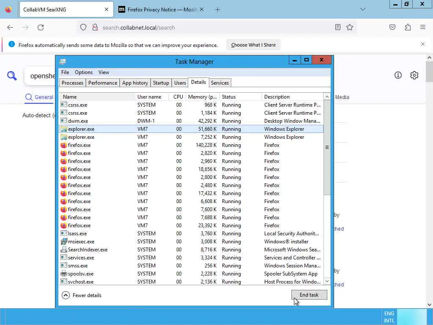Click the process list scroll down arrow

(327, 281)
